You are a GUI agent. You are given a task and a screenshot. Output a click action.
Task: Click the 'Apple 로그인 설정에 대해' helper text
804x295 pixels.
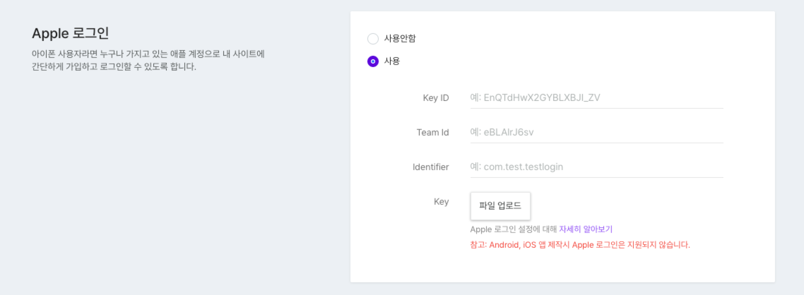(x=513, y=229)
